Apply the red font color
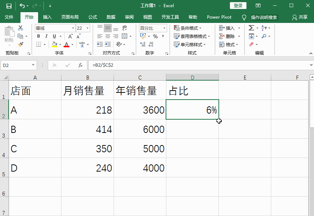Viewport: 314px width, 216px height. click(66, 44)
